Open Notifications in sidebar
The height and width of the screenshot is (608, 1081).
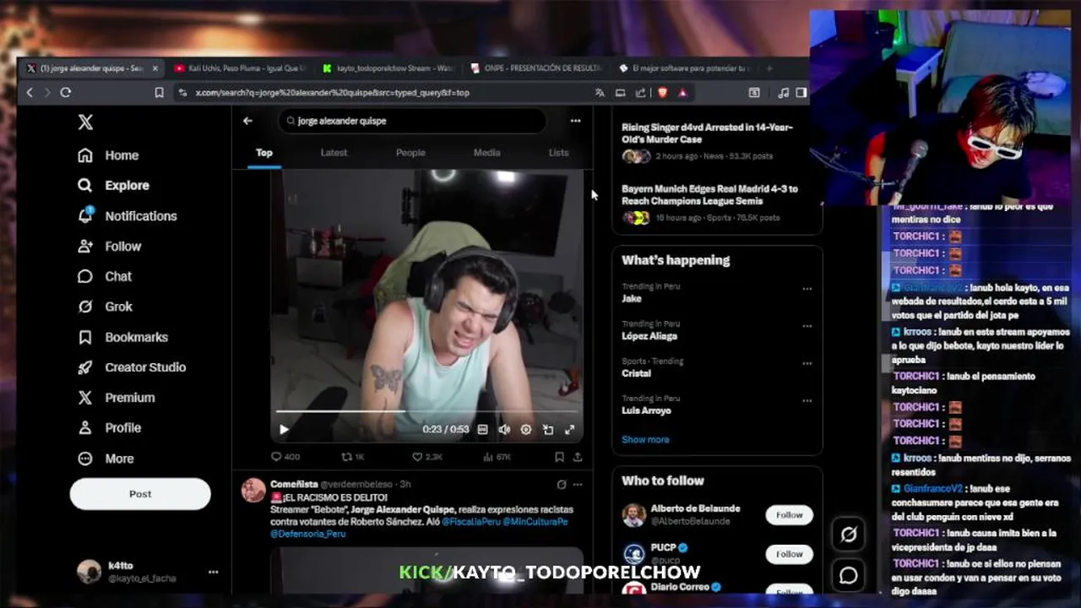coord(140,216)
